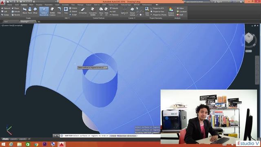Click Convert to NURBS
Screen dimensions: 261x147
click(93, 11)
